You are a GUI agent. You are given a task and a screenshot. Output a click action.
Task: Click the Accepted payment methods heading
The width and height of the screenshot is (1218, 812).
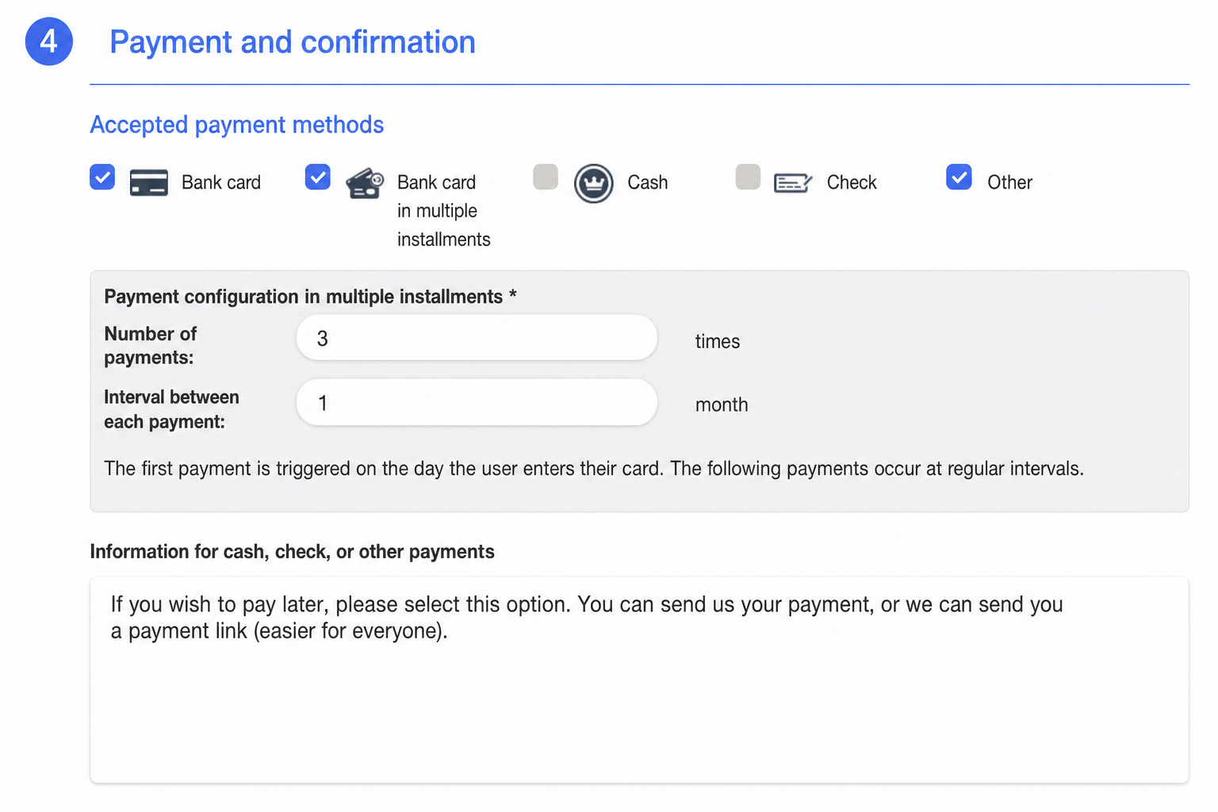(x=237, y=124)
